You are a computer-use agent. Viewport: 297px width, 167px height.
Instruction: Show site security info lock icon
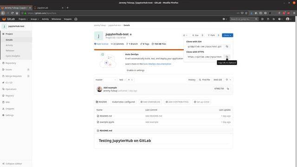(25, 13)
